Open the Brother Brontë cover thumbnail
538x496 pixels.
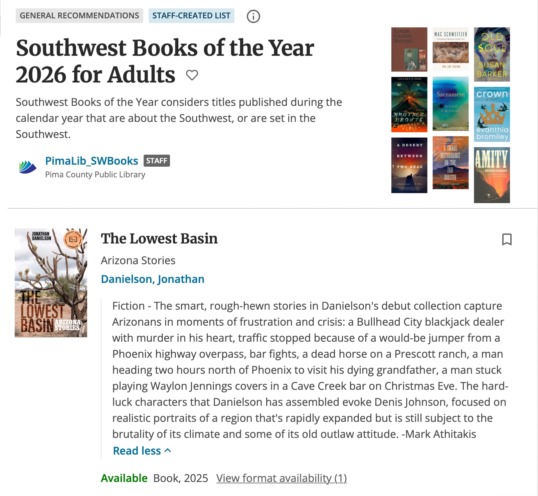[409, 105]
